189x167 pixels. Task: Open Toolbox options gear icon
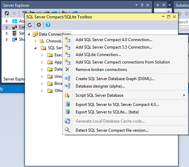point(39,25)
